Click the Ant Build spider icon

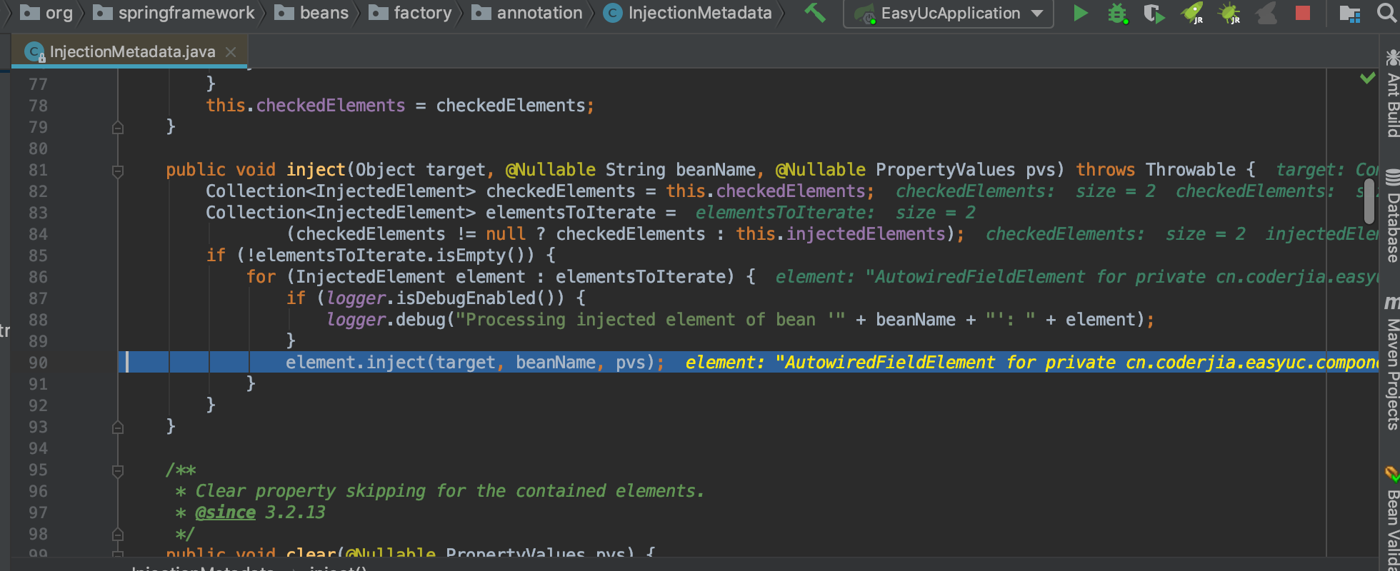point(1392,59)
